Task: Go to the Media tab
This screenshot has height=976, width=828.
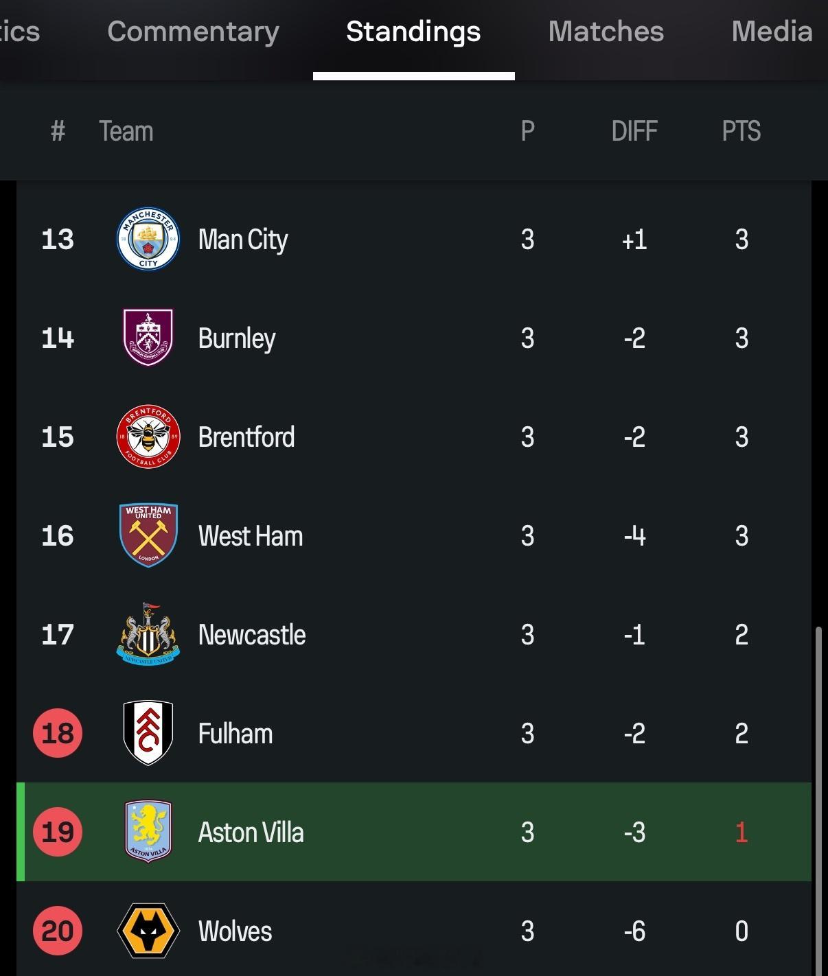Action: click(772, 32)
